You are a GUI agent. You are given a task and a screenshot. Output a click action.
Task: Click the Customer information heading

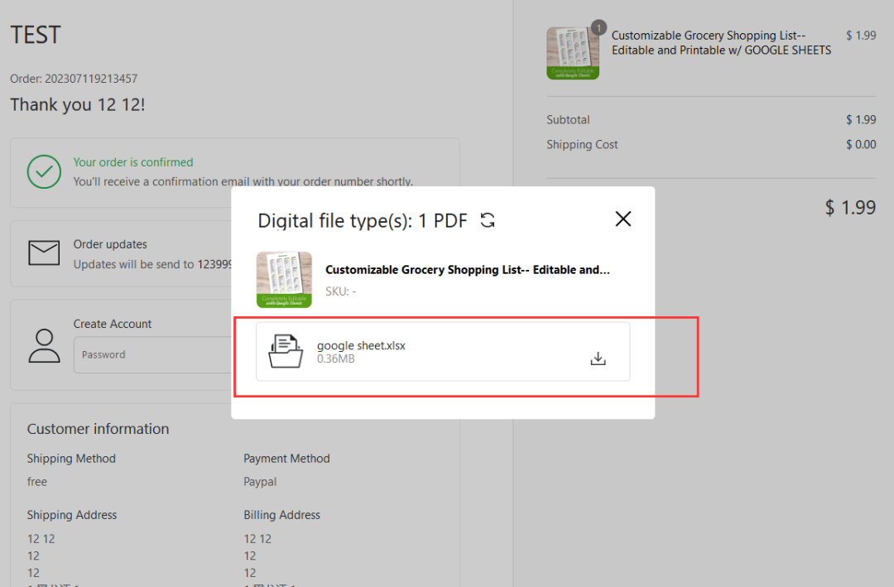pos(98,429)
